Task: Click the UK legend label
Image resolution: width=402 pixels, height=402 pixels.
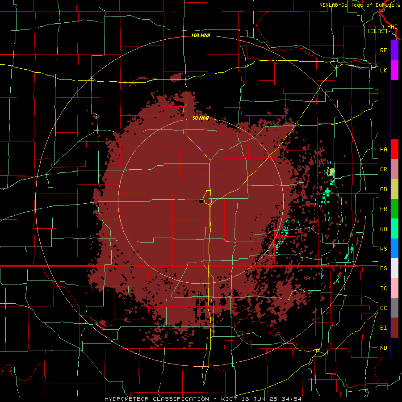Action: pos(383,70)
